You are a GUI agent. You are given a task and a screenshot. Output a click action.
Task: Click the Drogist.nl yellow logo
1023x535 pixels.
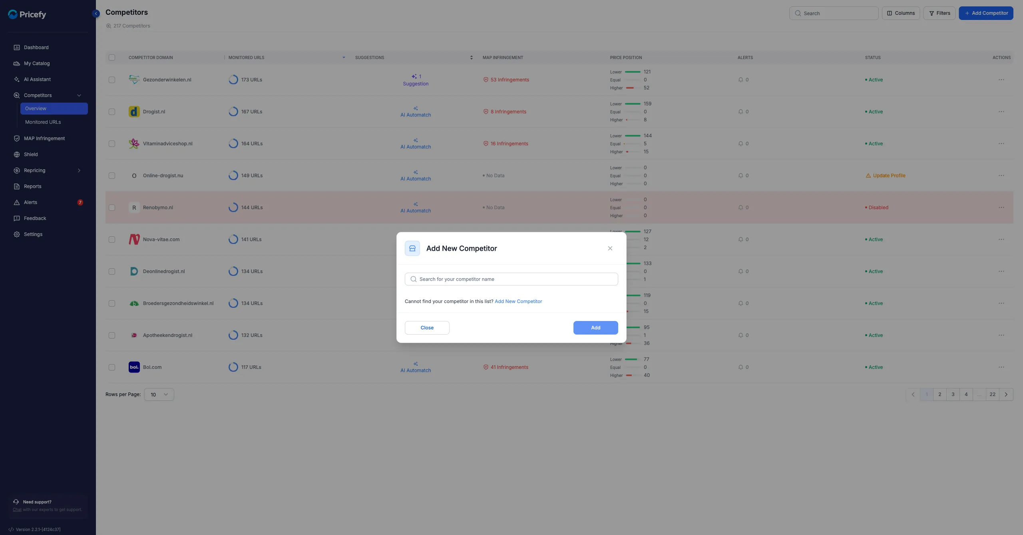click(x=134, y=112)
